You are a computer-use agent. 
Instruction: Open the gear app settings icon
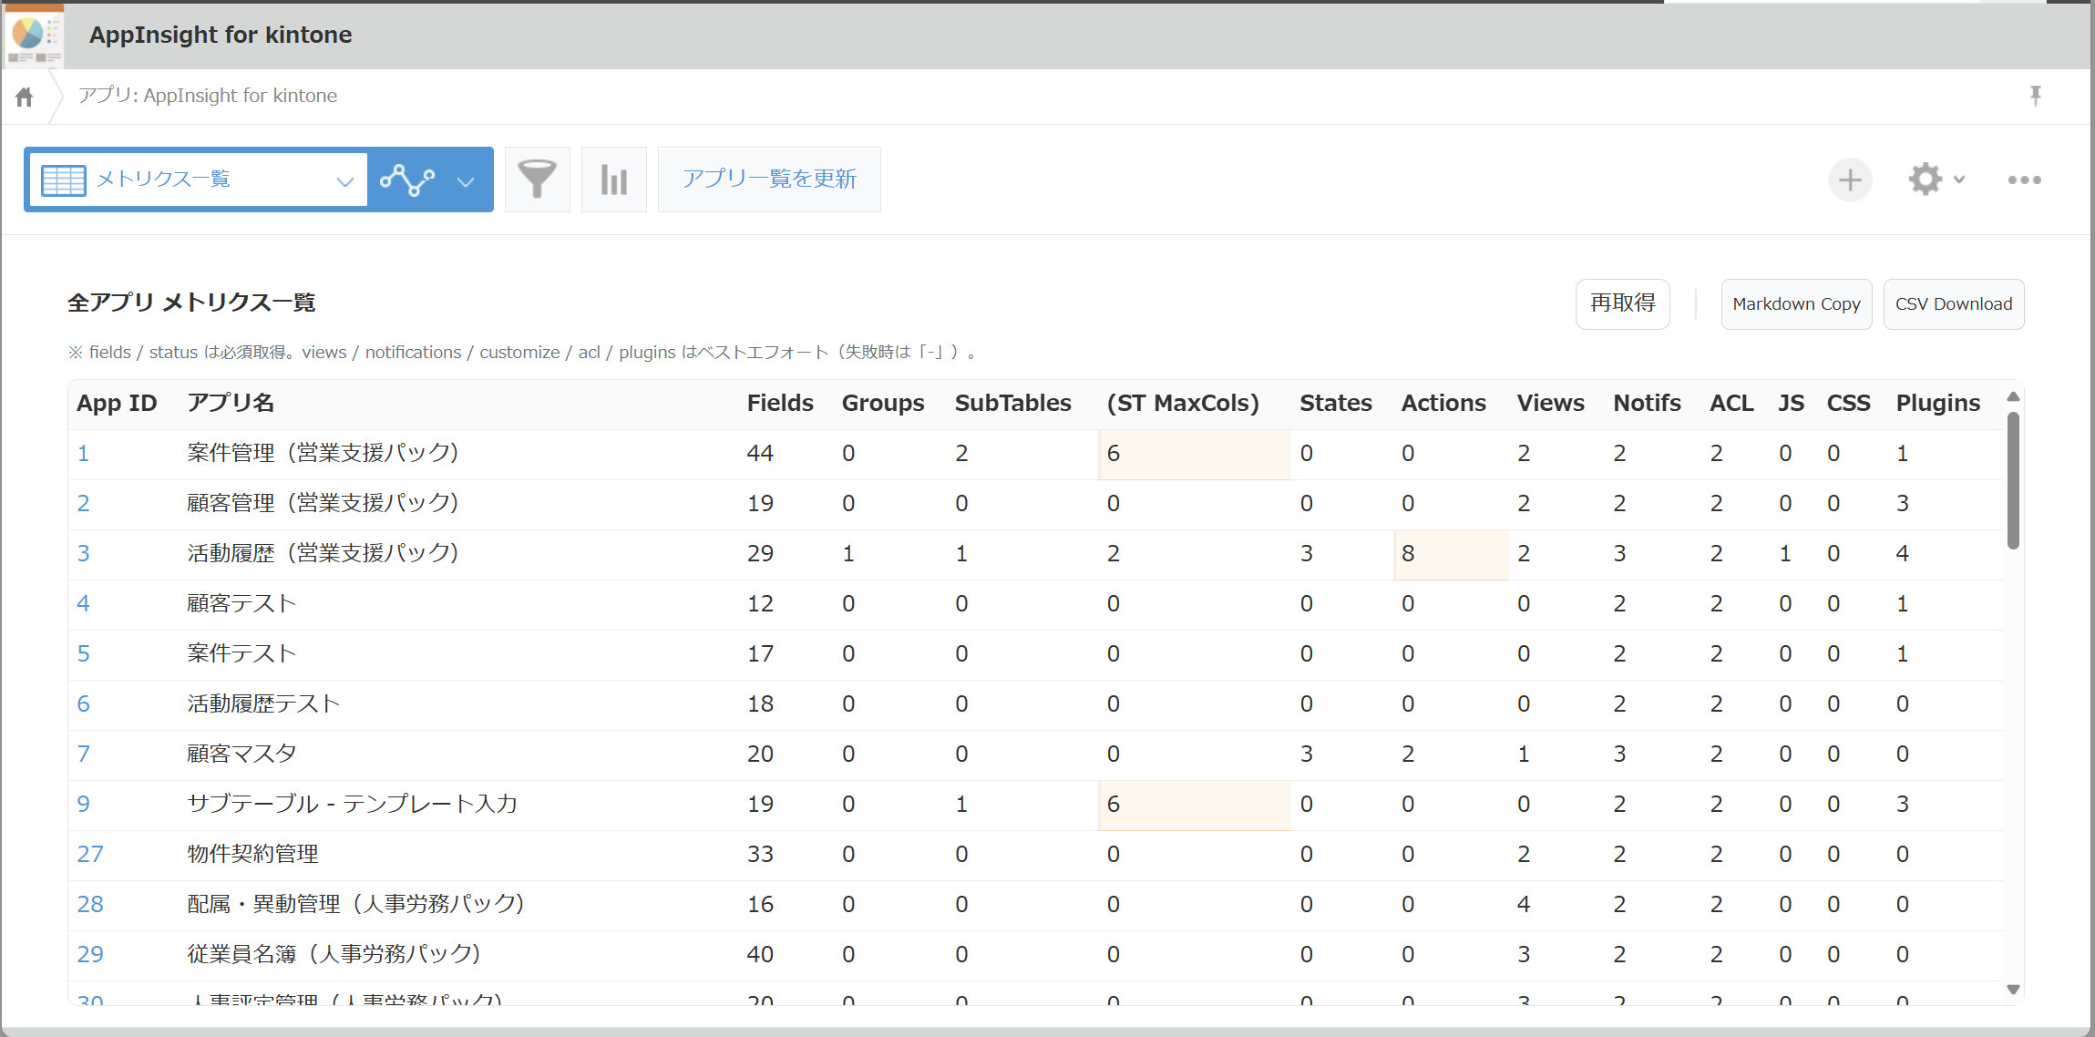(1925, 180)
